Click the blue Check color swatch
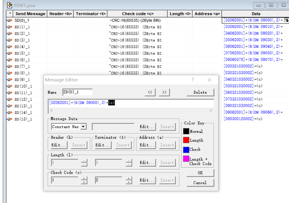 pos(186,149)
